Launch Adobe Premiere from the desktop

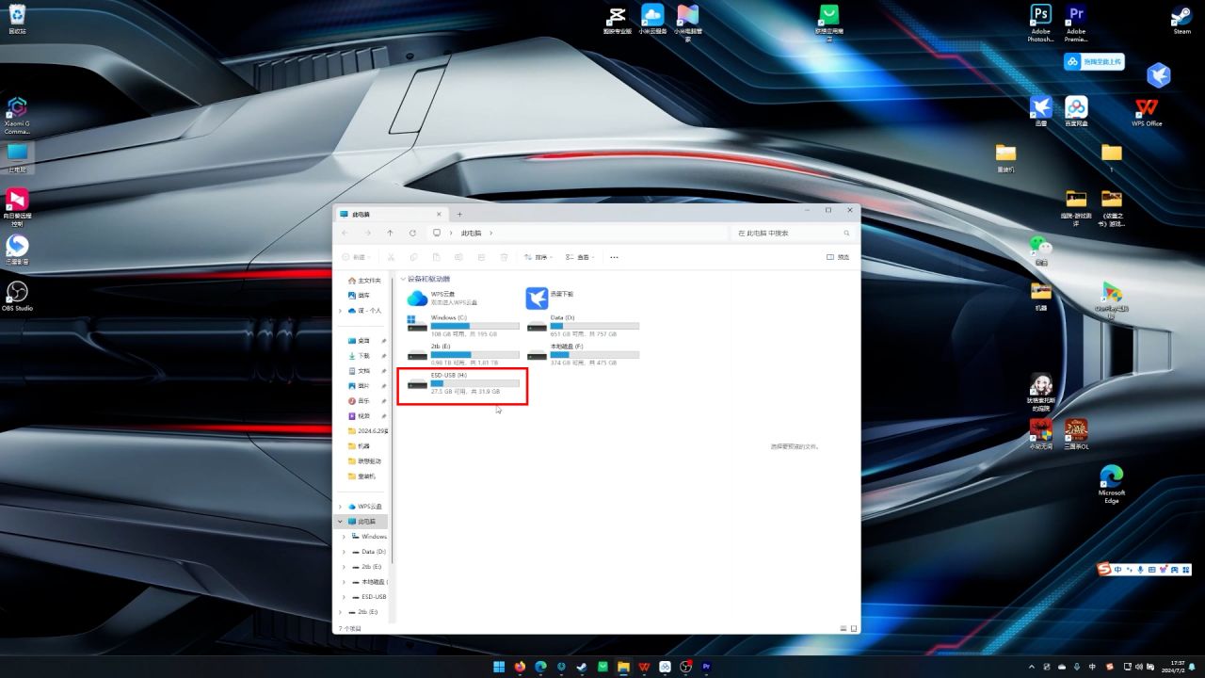click(x=1076, y=24)
